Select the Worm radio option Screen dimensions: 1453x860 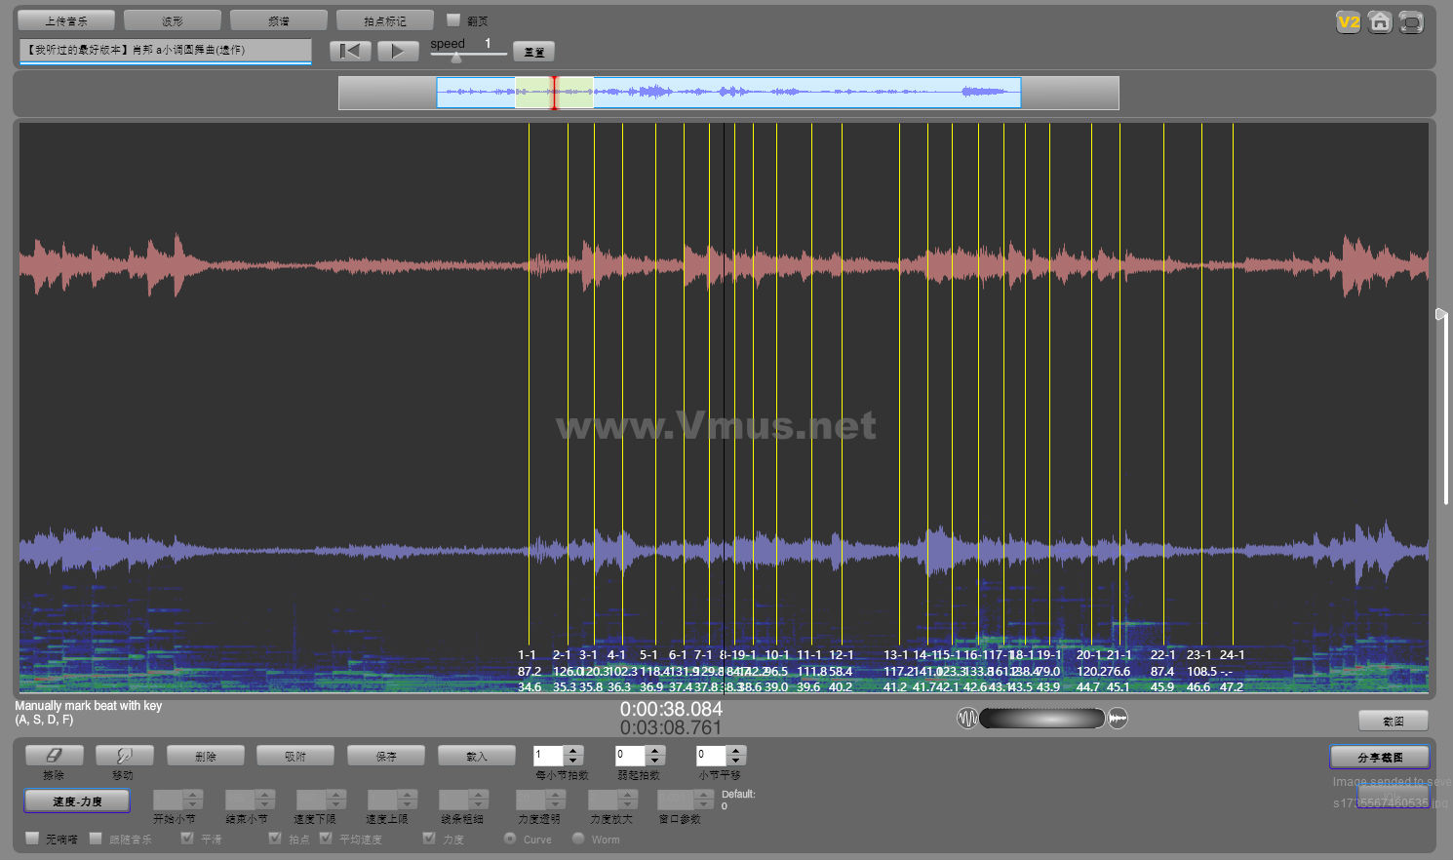578,838
